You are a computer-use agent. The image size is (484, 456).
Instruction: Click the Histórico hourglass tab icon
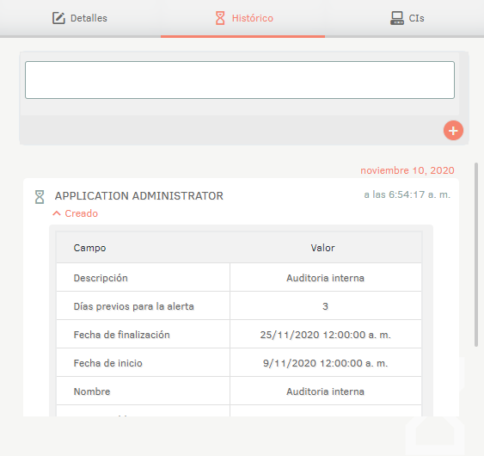(220, 18)
